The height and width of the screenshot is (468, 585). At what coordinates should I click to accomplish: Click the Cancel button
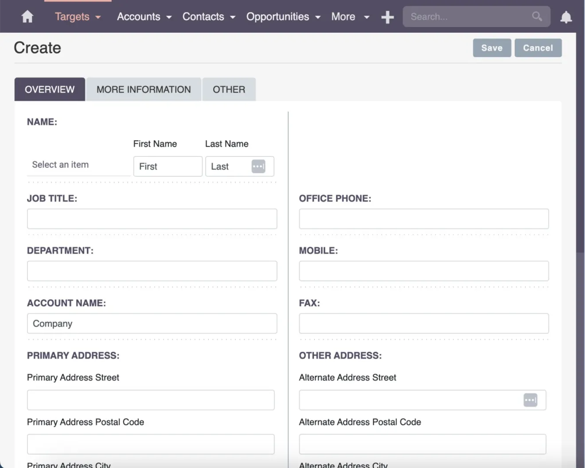click(x=538, y=48)
